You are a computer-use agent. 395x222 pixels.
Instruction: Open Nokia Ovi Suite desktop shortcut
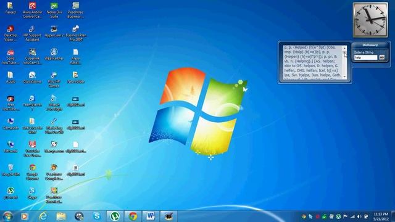pos(54,10)
